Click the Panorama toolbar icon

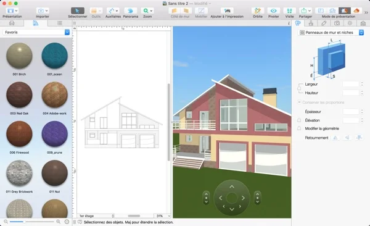coord(130,10)
